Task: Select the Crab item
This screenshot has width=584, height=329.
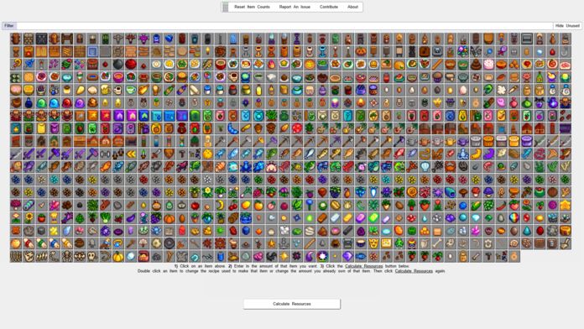Action: (450, 167)
